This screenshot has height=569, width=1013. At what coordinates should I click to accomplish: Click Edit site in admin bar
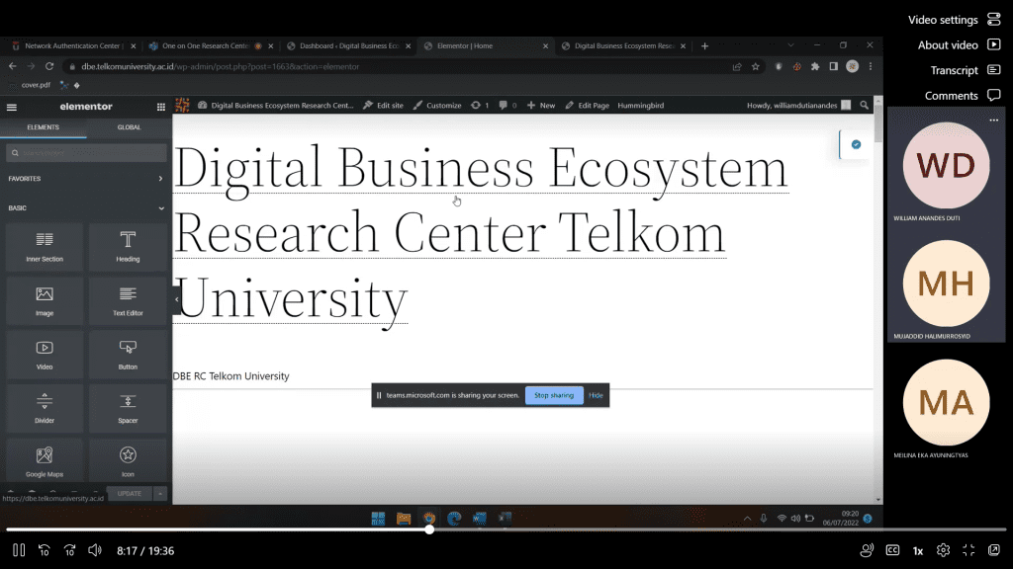[383, 105]
